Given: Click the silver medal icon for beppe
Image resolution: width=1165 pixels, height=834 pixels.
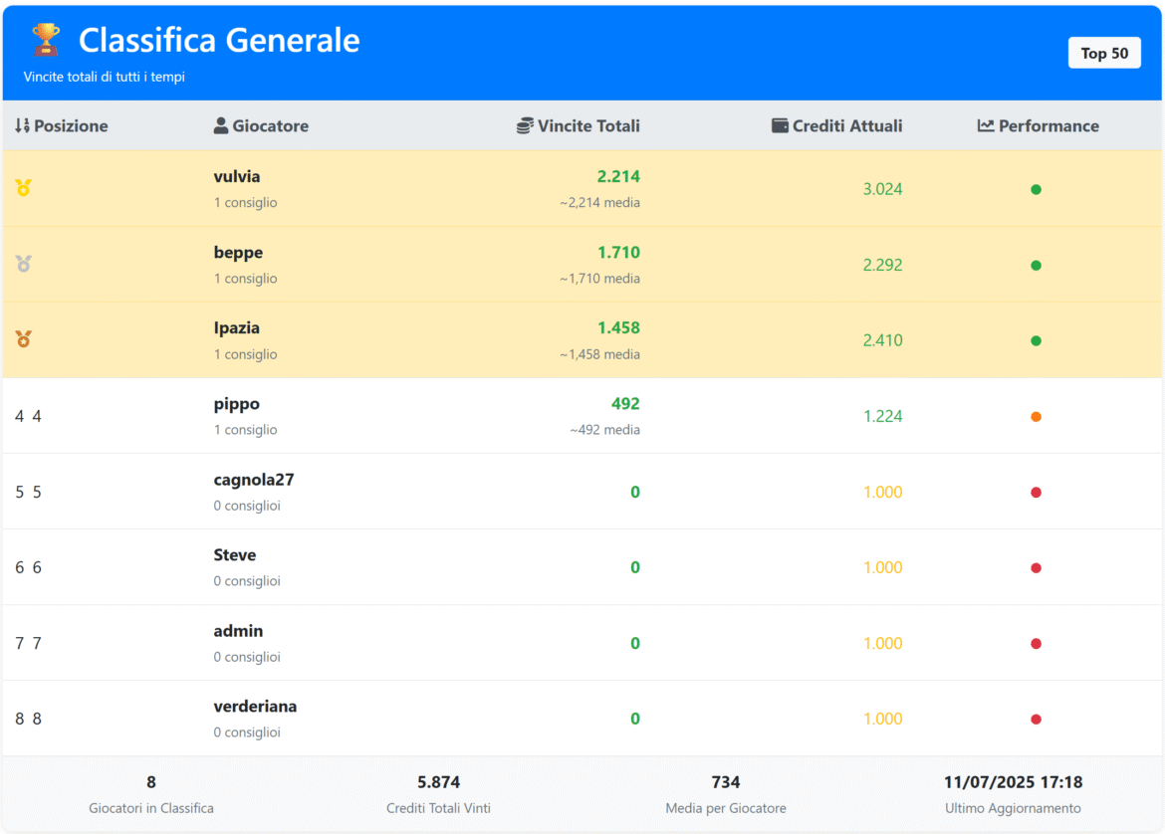Looking at the screenshot, I should click(x=24, y=263).
